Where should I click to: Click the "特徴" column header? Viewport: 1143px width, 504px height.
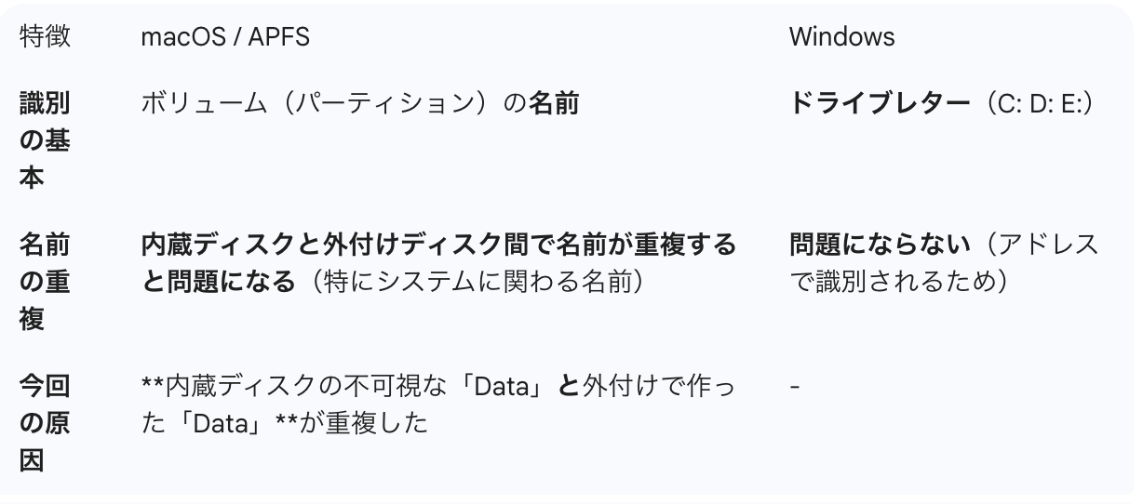click(45, 37)
